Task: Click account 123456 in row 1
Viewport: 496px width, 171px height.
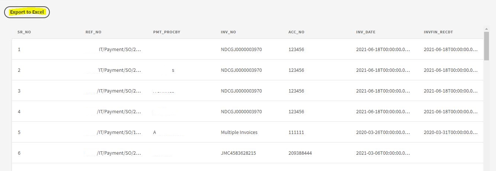Action: click(x=296, y=49)
